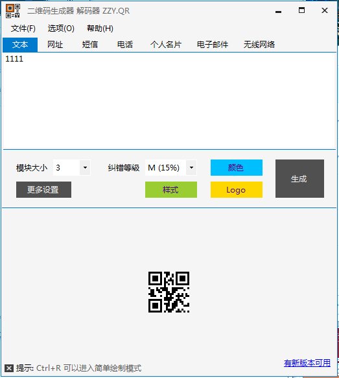Minimize the ZZY.QR window
Image resolution: width=339 pixels, height=378 pixels.
click(279, 11)
